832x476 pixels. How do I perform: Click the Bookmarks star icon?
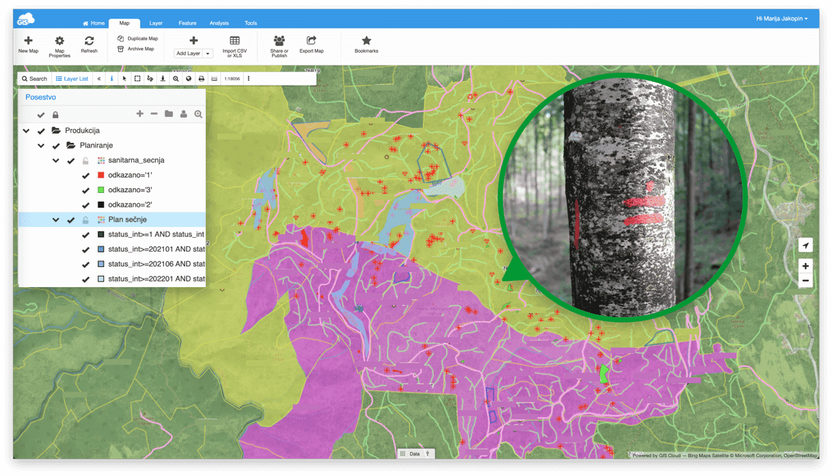pos(366,41)
